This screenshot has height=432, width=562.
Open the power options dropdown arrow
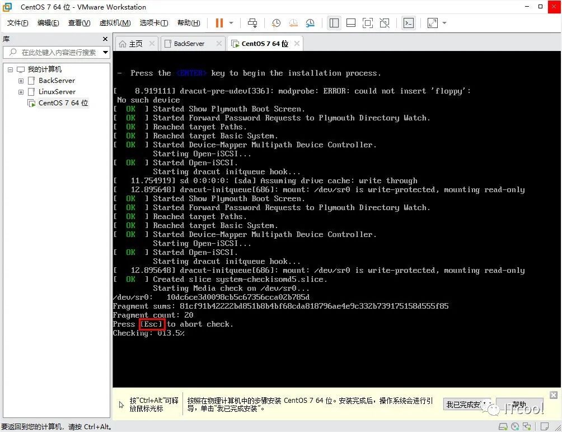click(x=231, y=23)
